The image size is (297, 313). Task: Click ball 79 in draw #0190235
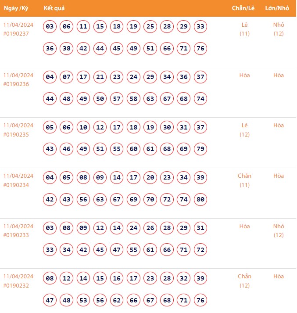click(x=200, y=149)
